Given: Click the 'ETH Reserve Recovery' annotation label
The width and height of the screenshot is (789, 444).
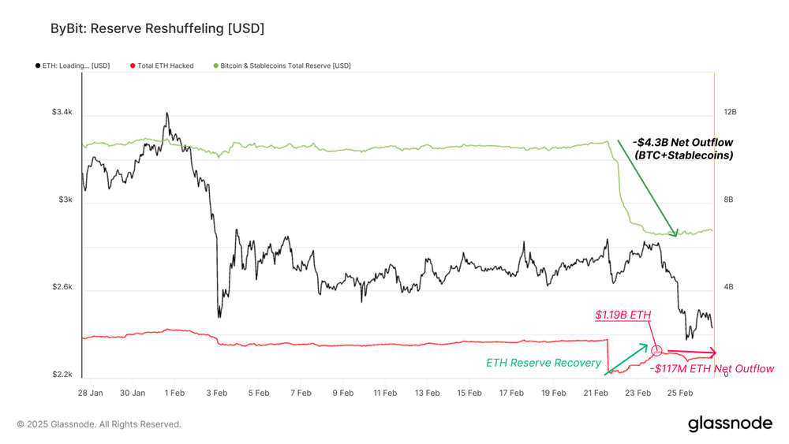Looking at the screenshot, I should tap(544, 363).
